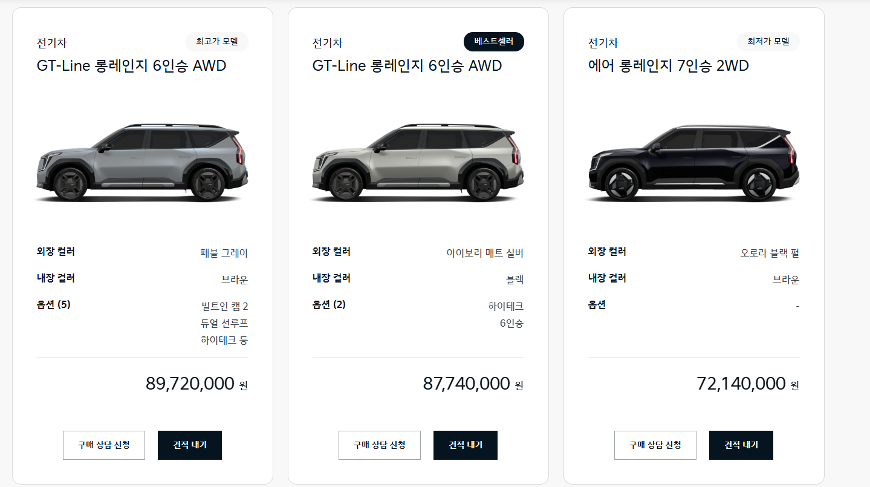The width and height of the screenshot is (870, 487).
Task: Click the 에어 롱레인지 7인승 2WD title
Action: click(x=669, y=65)
